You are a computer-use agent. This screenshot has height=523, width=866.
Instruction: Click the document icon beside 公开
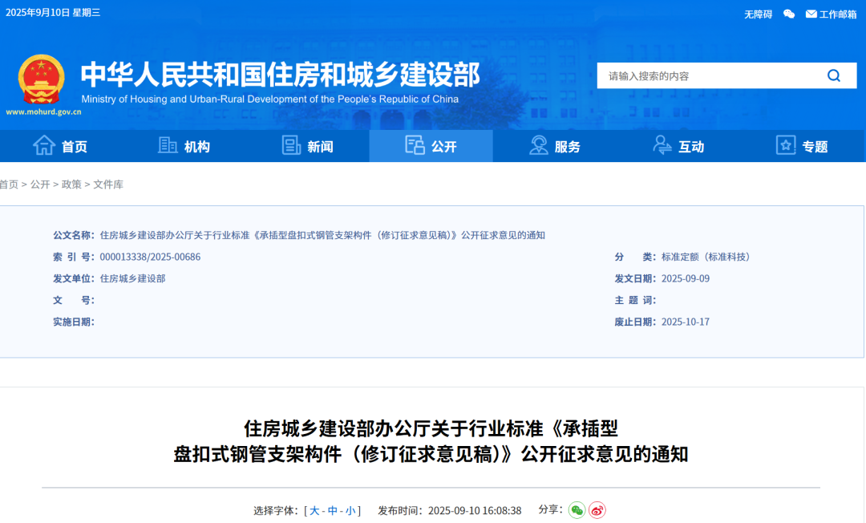point(415,145)
